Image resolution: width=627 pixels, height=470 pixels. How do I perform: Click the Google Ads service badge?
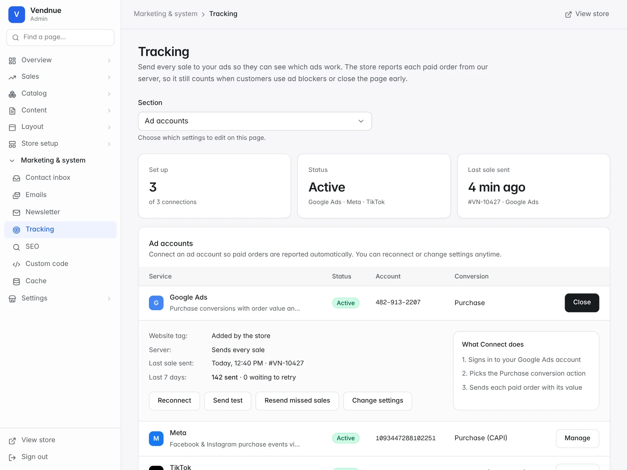pyautogui.click(x=156, y=303)
